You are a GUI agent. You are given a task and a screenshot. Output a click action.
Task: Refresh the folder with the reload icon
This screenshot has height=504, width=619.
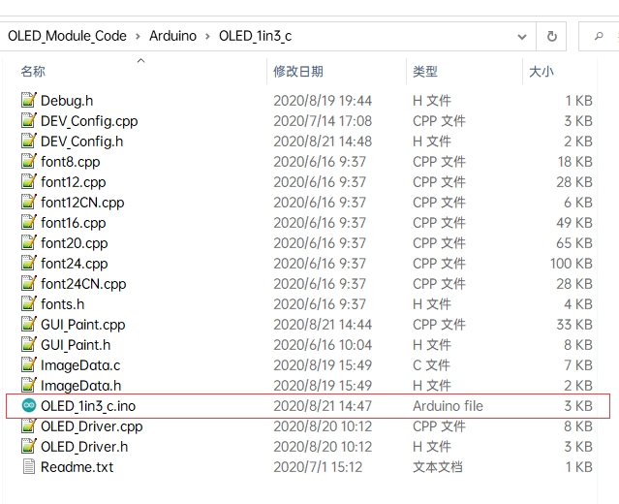click(551, 36)
